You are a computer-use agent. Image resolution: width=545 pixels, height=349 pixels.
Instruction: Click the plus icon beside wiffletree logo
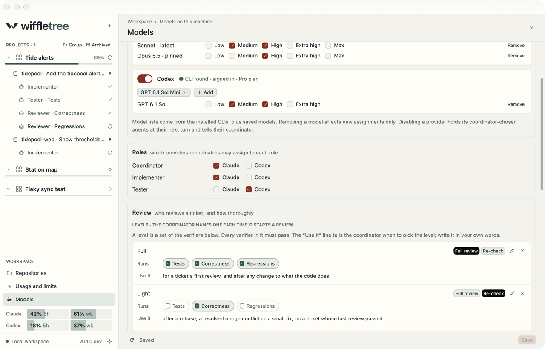[x=109, y=26]
